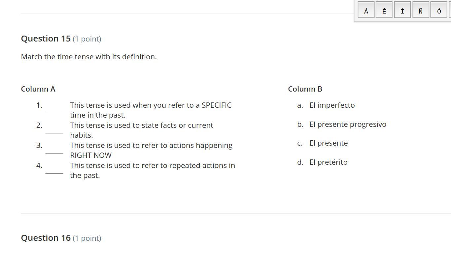Click the Question 16 heading
Image resolution: width=451 pixels, height=253 pixels.
46,238
